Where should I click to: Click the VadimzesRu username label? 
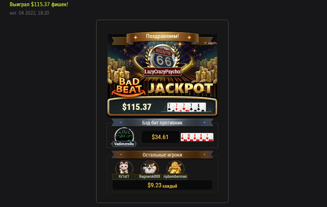(x=124, y=144)
